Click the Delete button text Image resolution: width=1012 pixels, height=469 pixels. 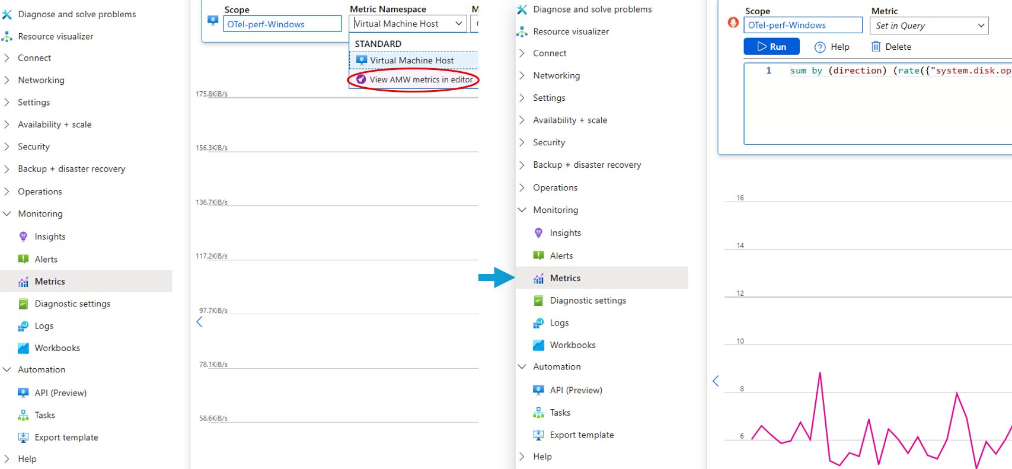(x=898, y=47)
